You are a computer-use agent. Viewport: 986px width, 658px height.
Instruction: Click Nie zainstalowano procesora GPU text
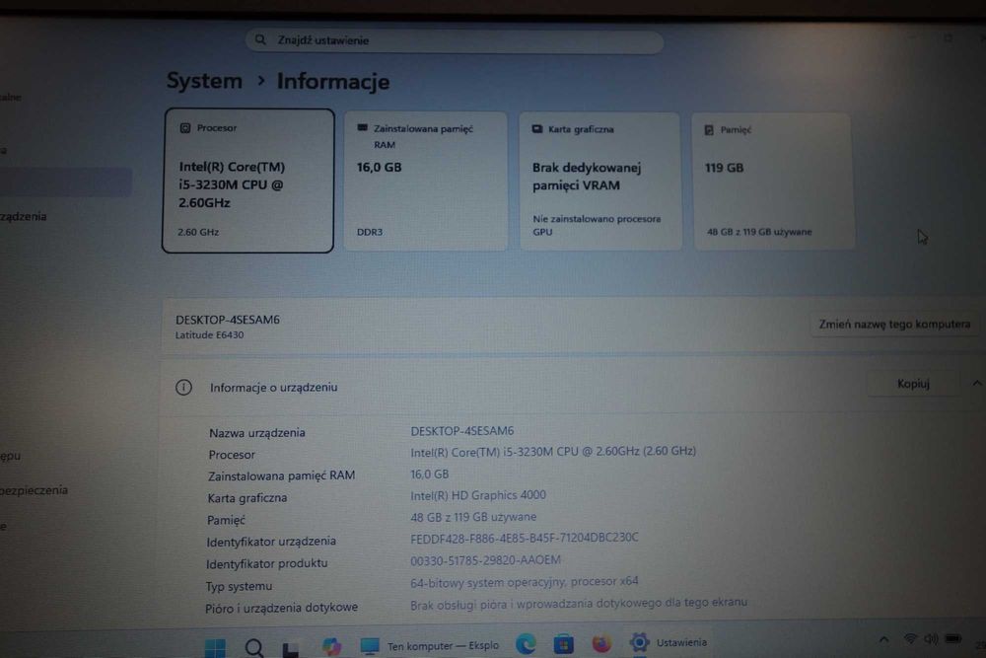pyautogui.click(x=597, y=225)
